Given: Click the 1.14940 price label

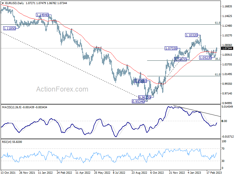Looking at the screenshot, I should pos(42,15).
